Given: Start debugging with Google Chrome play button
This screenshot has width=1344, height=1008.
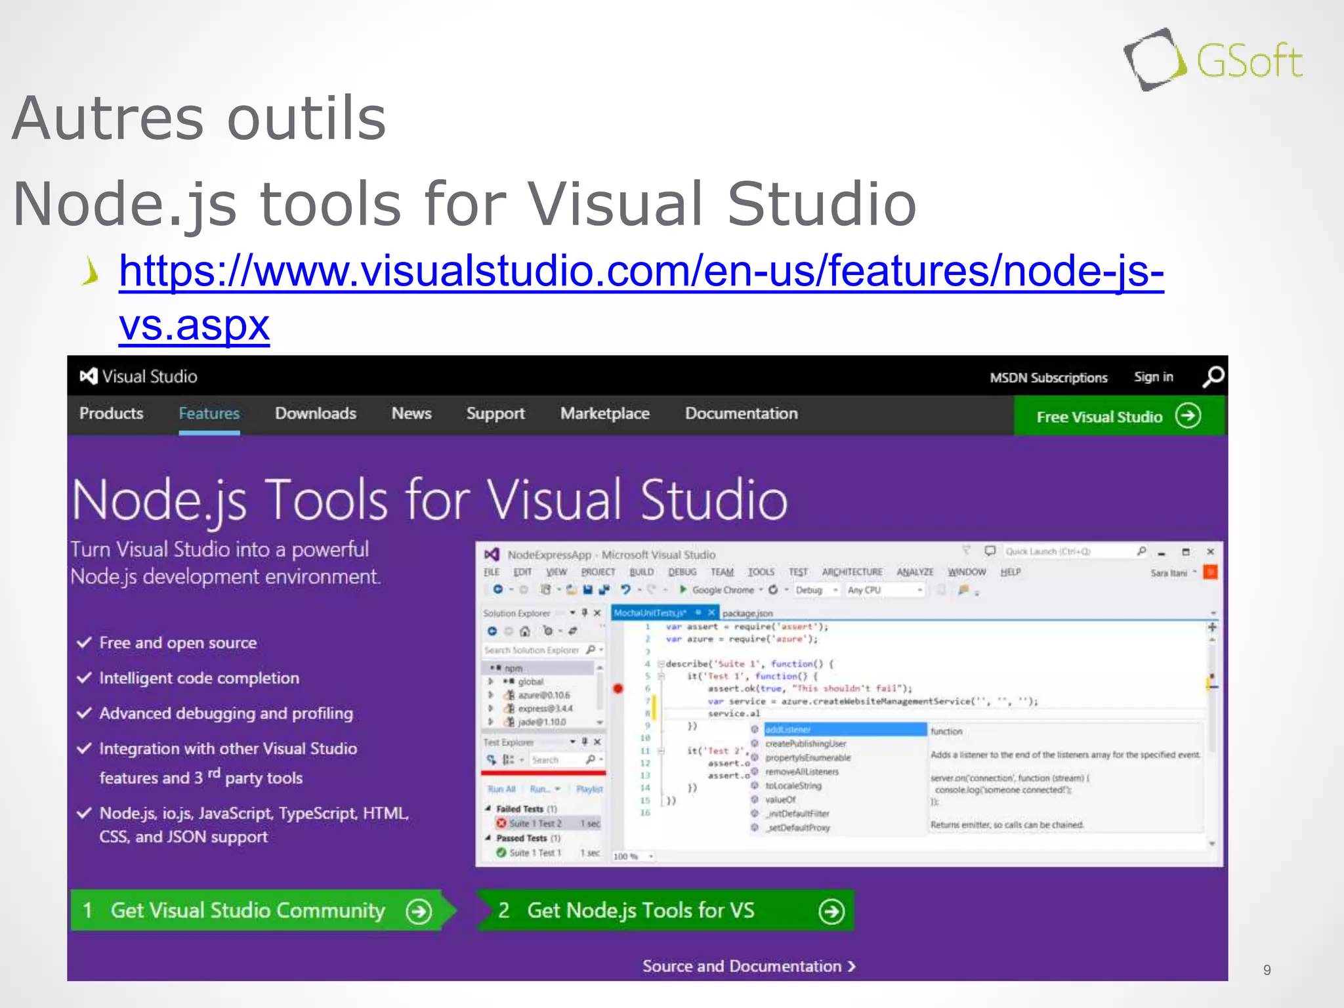Looking at the screenshot, I should (683, 589).
